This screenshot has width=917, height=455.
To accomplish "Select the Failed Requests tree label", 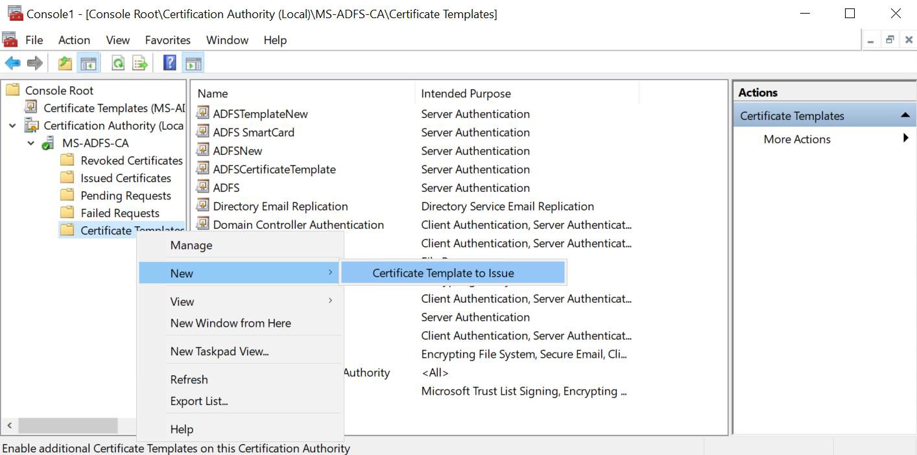I will tap(120, 213).
